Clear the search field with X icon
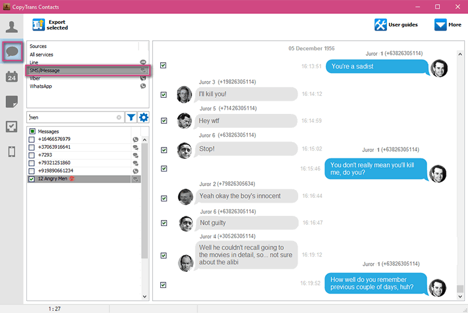Viewport: 468px width, 313px height. tap(119, 118)
